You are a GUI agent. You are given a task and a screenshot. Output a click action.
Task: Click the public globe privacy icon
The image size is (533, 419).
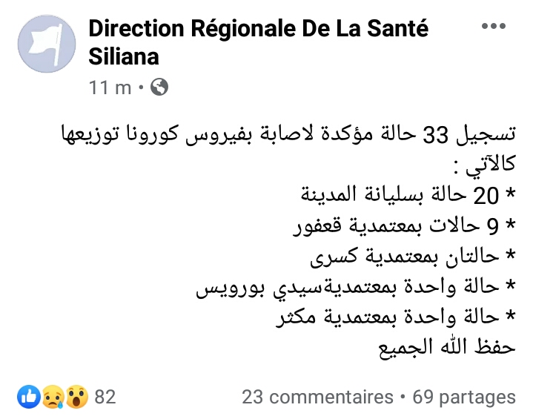tap(159, 88)
